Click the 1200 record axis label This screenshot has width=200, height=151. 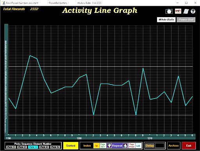[x=79, y=138]
